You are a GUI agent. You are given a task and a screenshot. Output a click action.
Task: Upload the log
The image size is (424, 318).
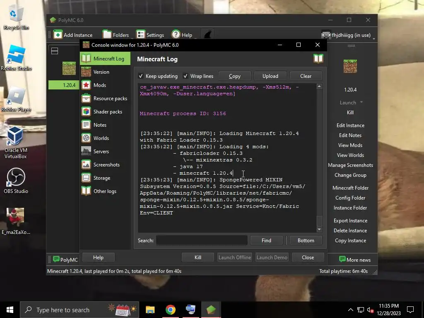pyautogui.click(x=270, y=76)
